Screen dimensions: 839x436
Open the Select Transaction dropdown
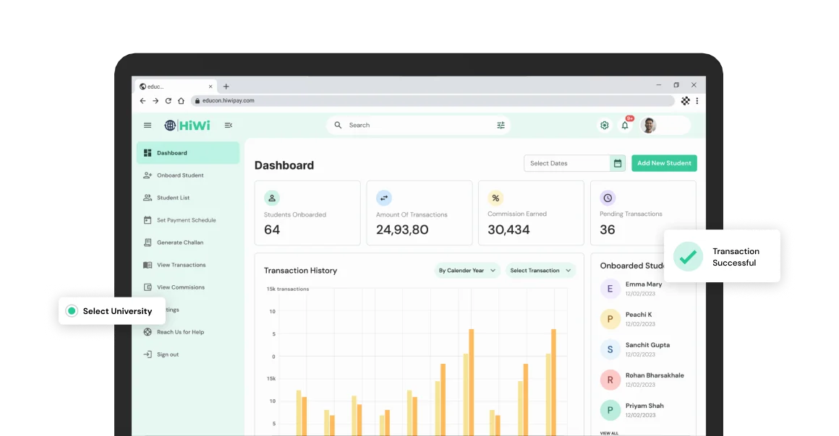coord(540,271)
